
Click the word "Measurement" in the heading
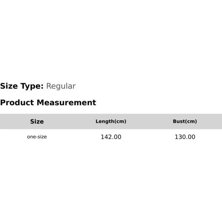(66, 102)
